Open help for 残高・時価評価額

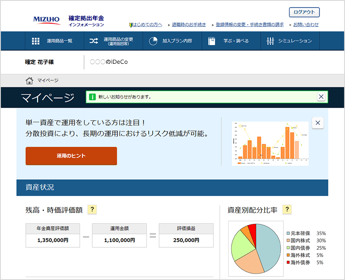tap(92, 209)
